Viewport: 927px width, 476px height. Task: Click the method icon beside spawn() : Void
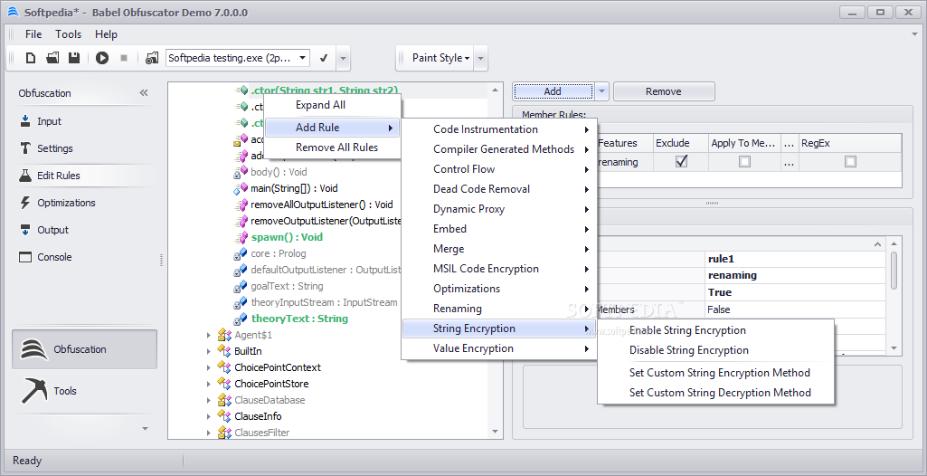[x=241, y=237]
